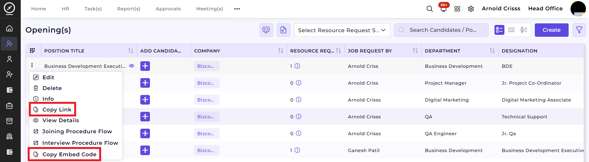
Task: Toggle eye icon beside Business Development Executive
Action: [131, 66]
